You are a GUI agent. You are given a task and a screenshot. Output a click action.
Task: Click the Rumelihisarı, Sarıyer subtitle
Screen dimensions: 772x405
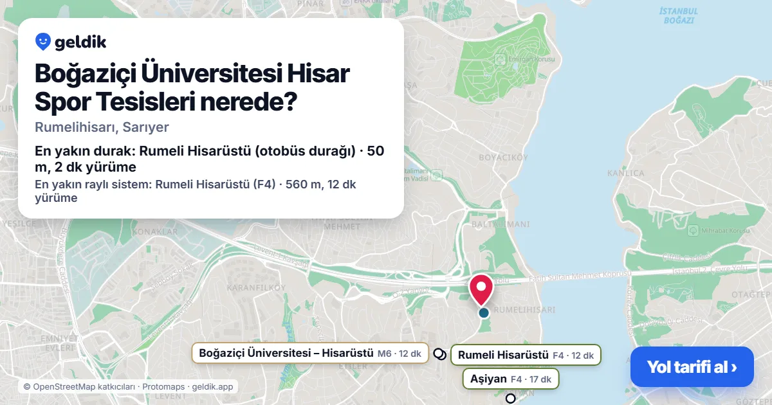(102, 127)
